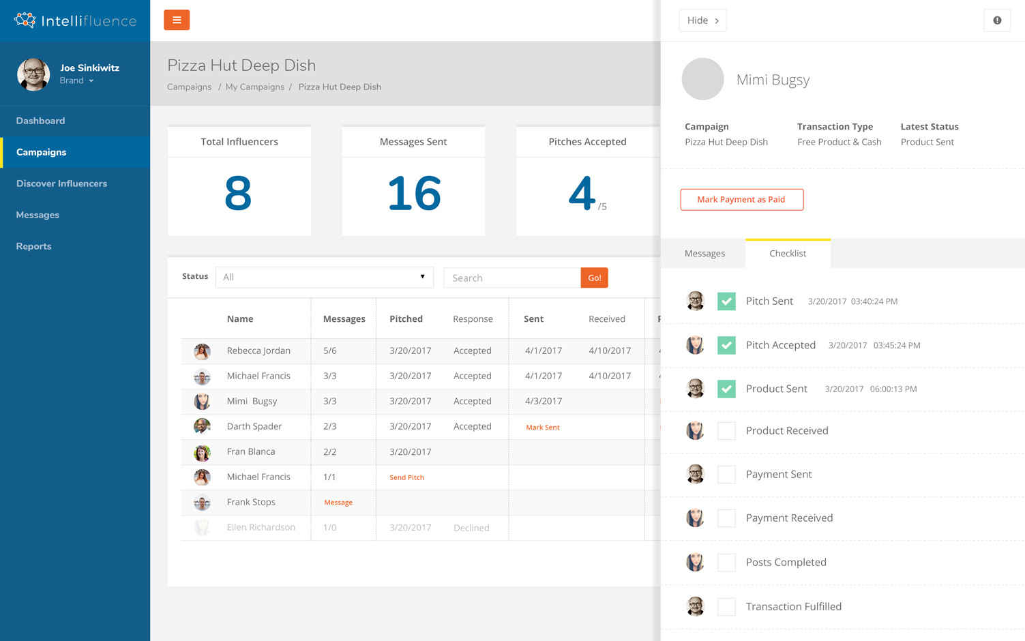Click the Received column header
The height and width of the screenshot is (641, 1025).
click(607, 318)
